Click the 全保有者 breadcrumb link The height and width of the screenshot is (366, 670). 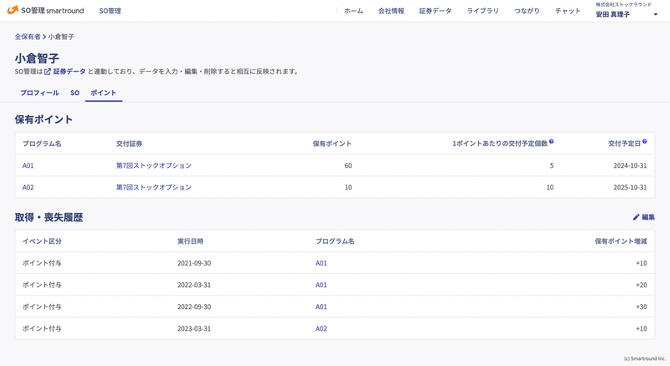point(27,36)
